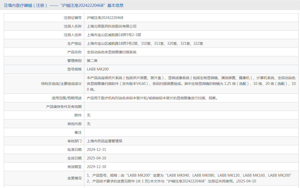Click the 产品储存条件及有效期 label
The width and height of the screenshot is (300, 188).
coord(64,107)
